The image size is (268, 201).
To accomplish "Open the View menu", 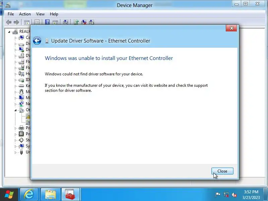I will pos(40,14).
